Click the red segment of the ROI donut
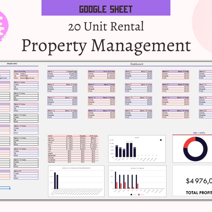Viewport: 212px width, 212px height. 188,142
